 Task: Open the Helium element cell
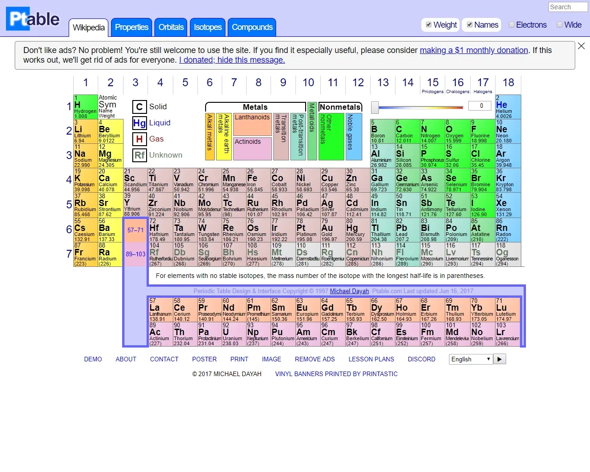[x=508, y=107]
